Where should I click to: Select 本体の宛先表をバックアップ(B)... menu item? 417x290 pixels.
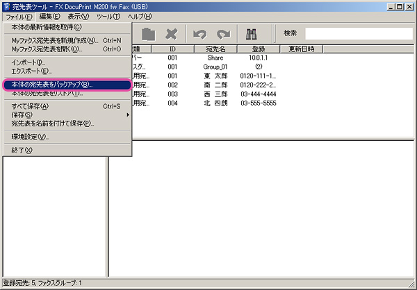point(66,85)
